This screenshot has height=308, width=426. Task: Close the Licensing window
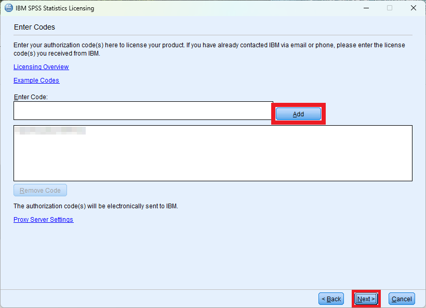tap(413, 8)
